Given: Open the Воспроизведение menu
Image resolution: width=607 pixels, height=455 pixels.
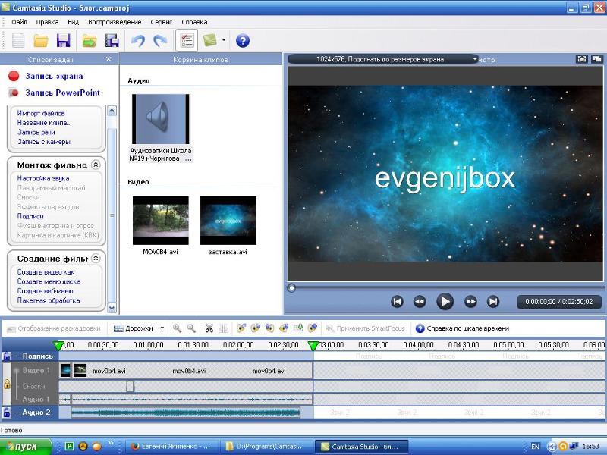Looking at the screenshot, I should point(115,22).
